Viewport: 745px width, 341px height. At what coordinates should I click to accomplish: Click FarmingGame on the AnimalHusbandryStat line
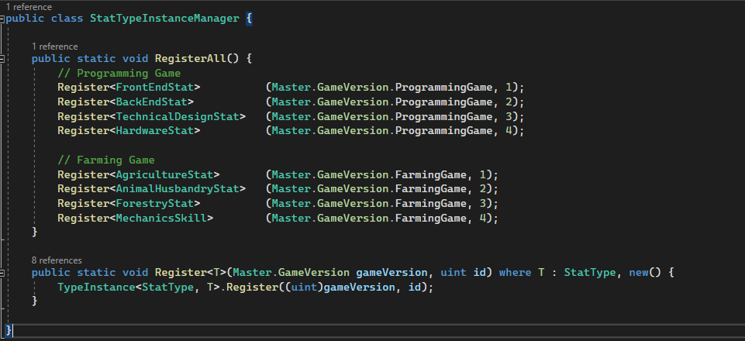[431, 189]
